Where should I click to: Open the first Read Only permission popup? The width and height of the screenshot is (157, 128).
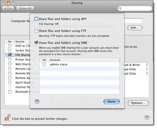(147, 69)
